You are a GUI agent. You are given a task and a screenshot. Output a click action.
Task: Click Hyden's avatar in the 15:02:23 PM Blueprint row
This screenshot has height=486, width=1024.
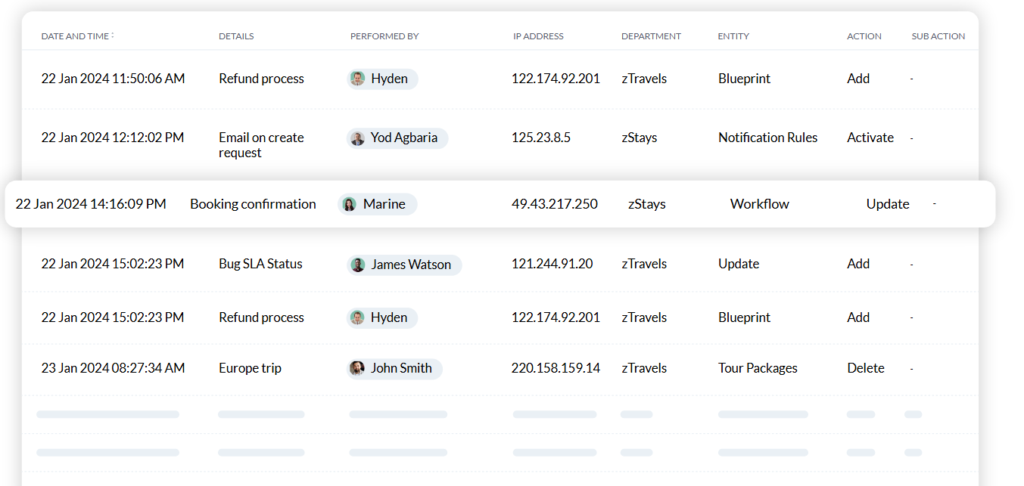357,318
